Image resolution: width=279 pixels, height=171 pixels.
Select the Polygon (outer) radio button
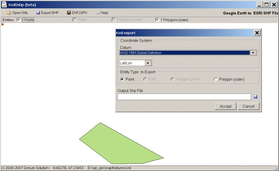[216, 79]
